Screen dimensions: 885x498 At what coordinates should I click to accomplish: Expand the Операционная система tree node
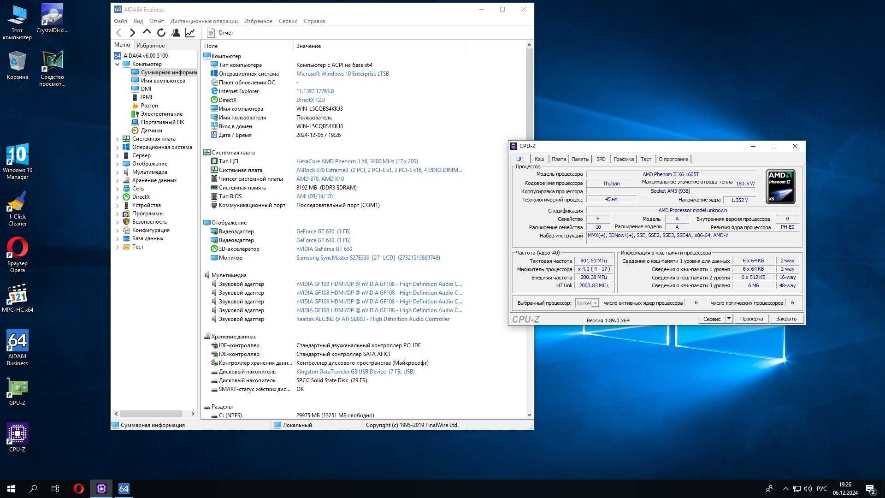[x=118, y=147]
